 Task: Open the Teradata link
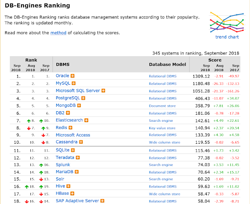pos(65,158)
